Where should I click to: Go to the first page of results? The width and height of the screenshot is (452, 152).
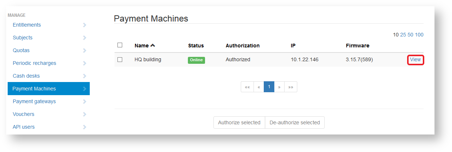(247, 87)
